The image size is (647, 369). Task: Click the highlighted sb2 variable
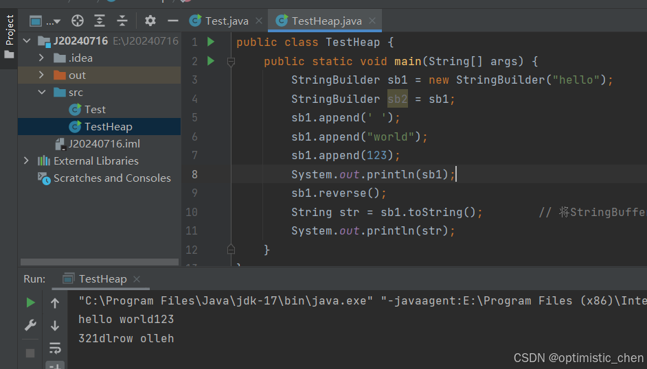pos(398,99)
